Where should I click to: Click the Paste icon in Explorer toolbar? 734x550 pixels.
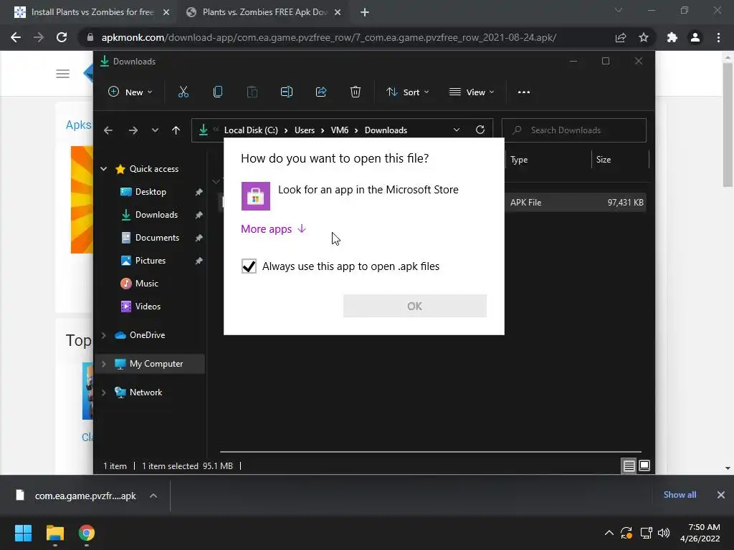(252, 92)
